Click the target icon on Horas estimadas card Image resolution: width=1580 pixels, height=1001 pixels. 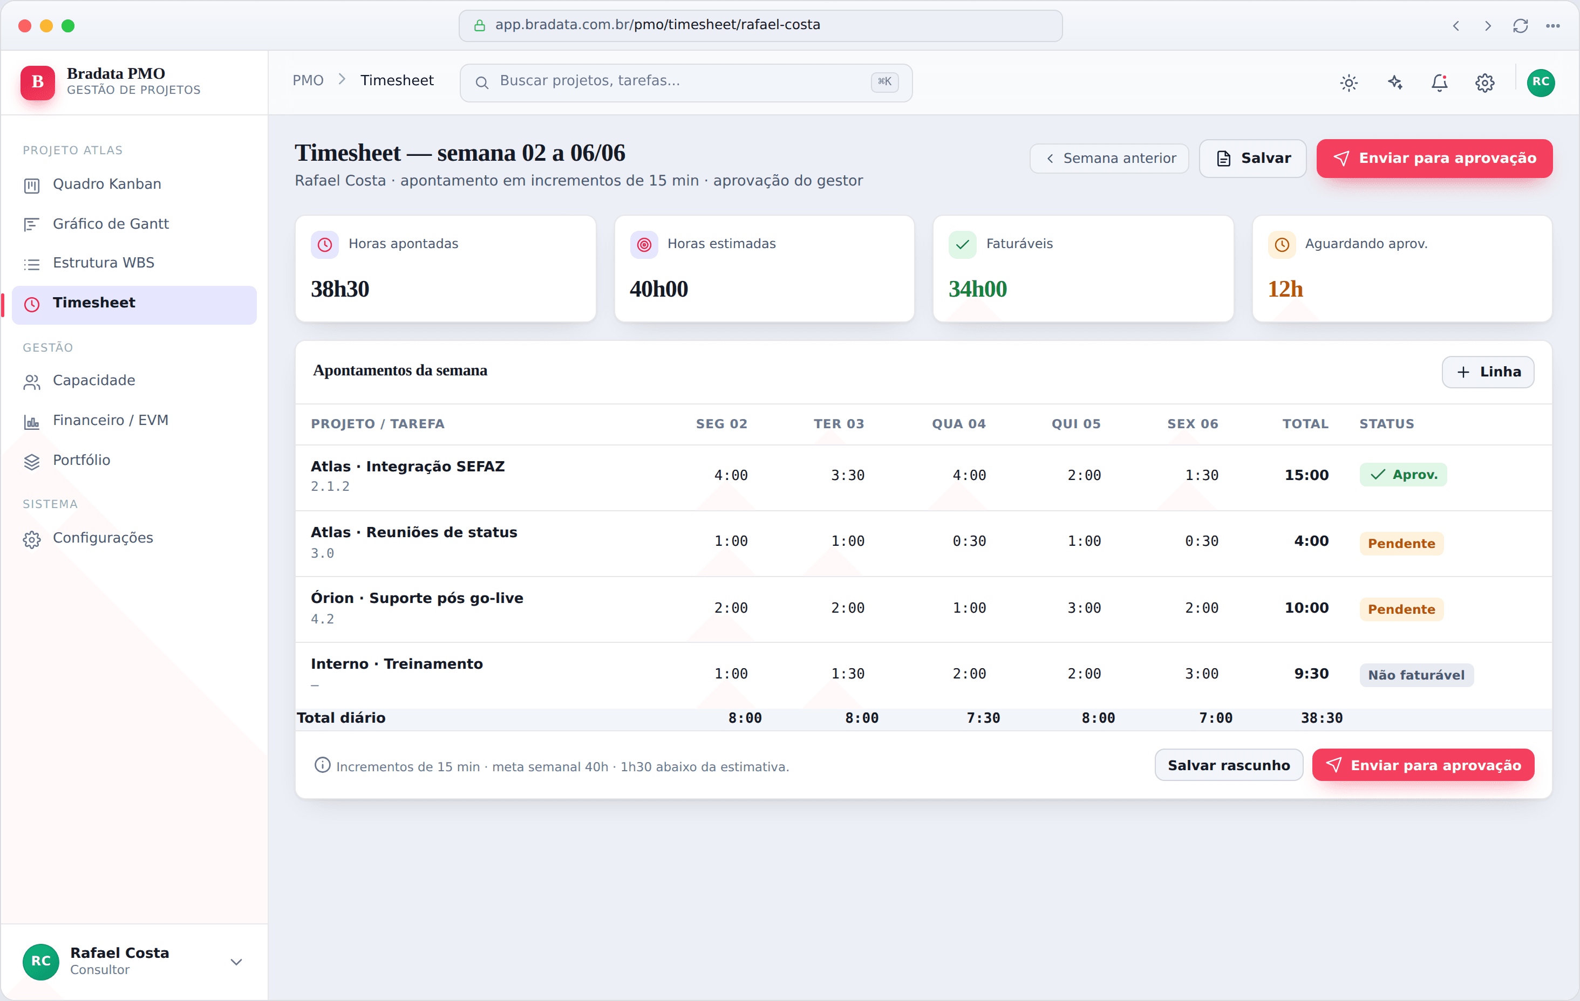tap(644, 245)
